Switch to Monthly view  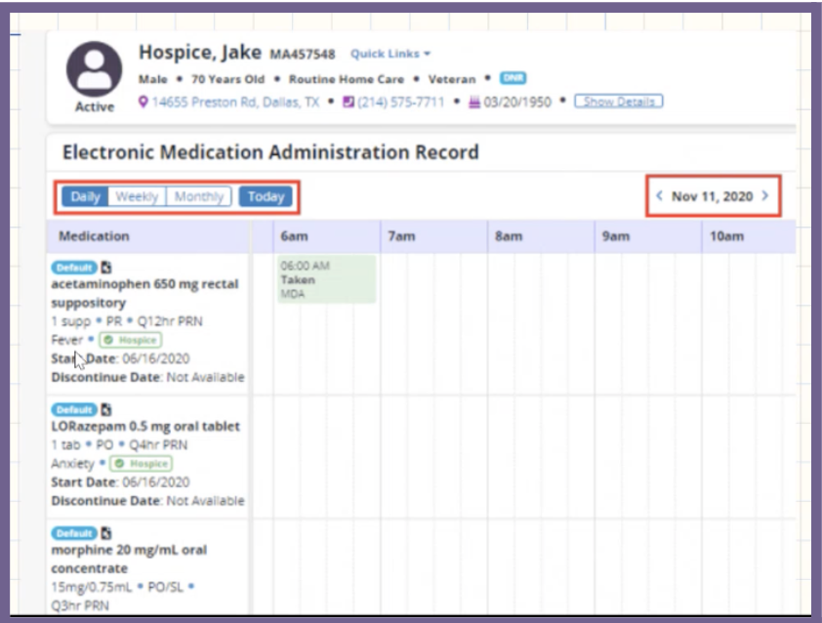(199, 196)
